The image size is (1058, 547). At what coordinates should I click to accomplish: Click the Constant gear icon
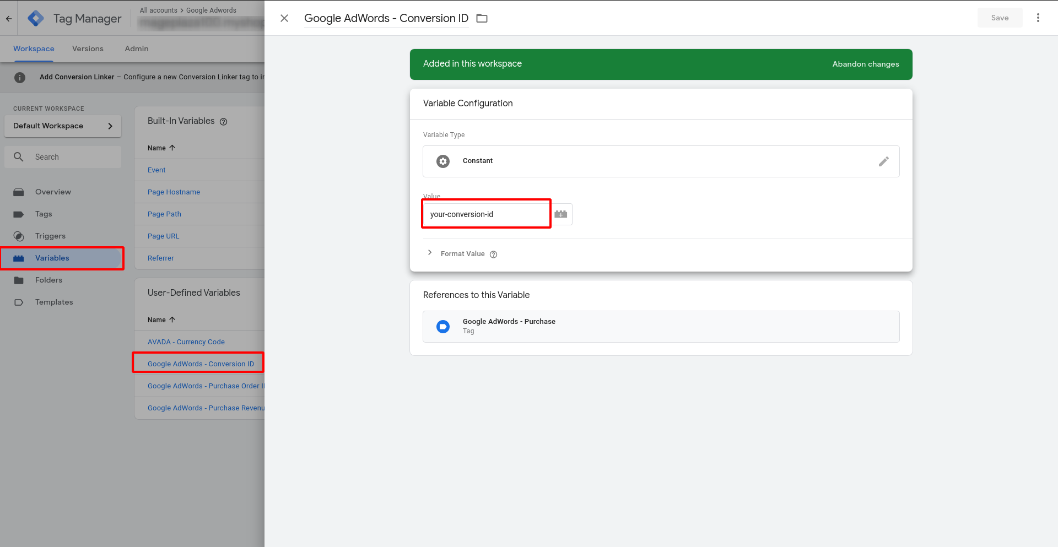(x=443, y=161)
